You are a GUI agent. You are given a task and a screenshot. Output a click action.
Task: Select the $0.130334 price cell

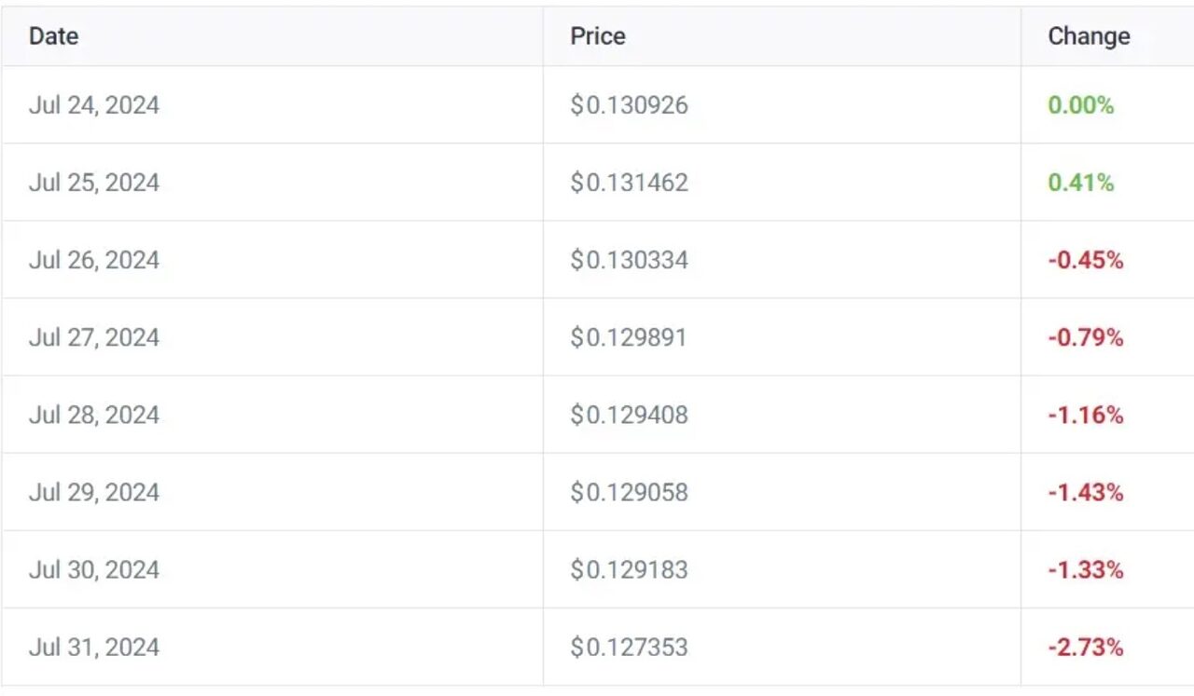click(630, 260)
